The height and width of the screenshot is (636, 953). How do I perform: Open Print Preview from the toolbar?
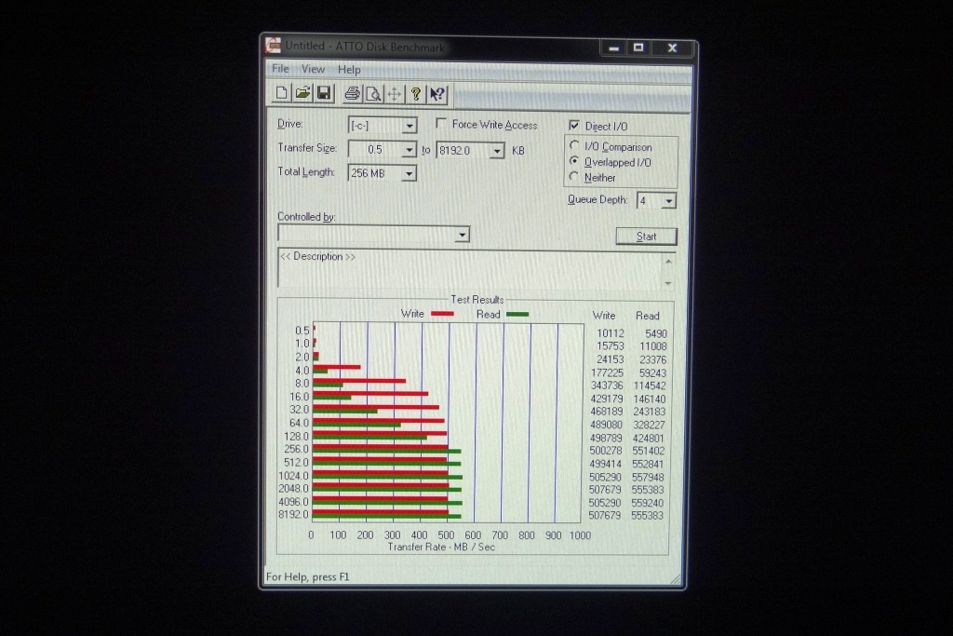click(x=372, y=93)
